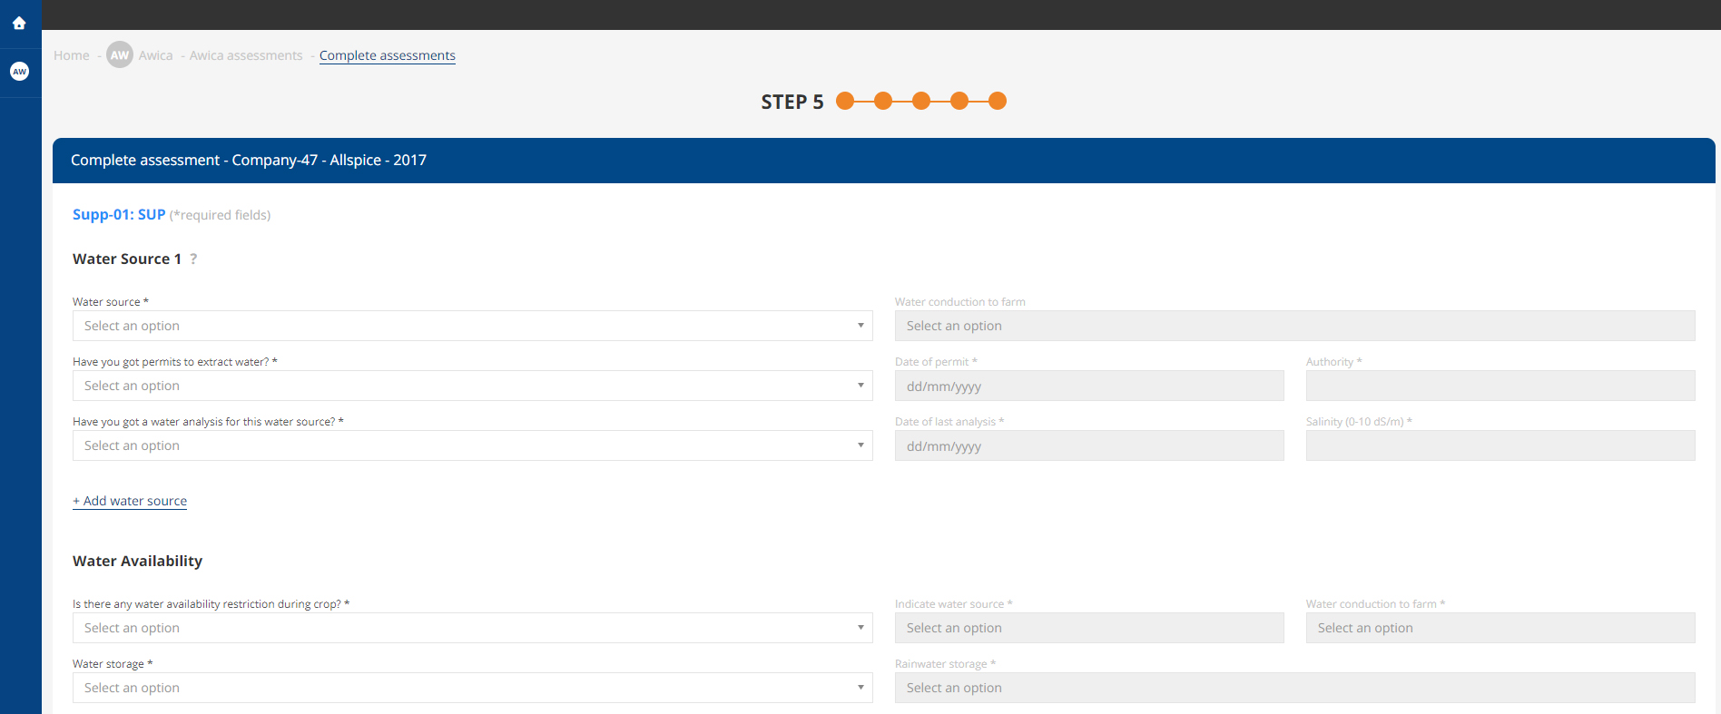1721x714 pixels.
Task: Click the Add water source link
Action: [130, 501]
